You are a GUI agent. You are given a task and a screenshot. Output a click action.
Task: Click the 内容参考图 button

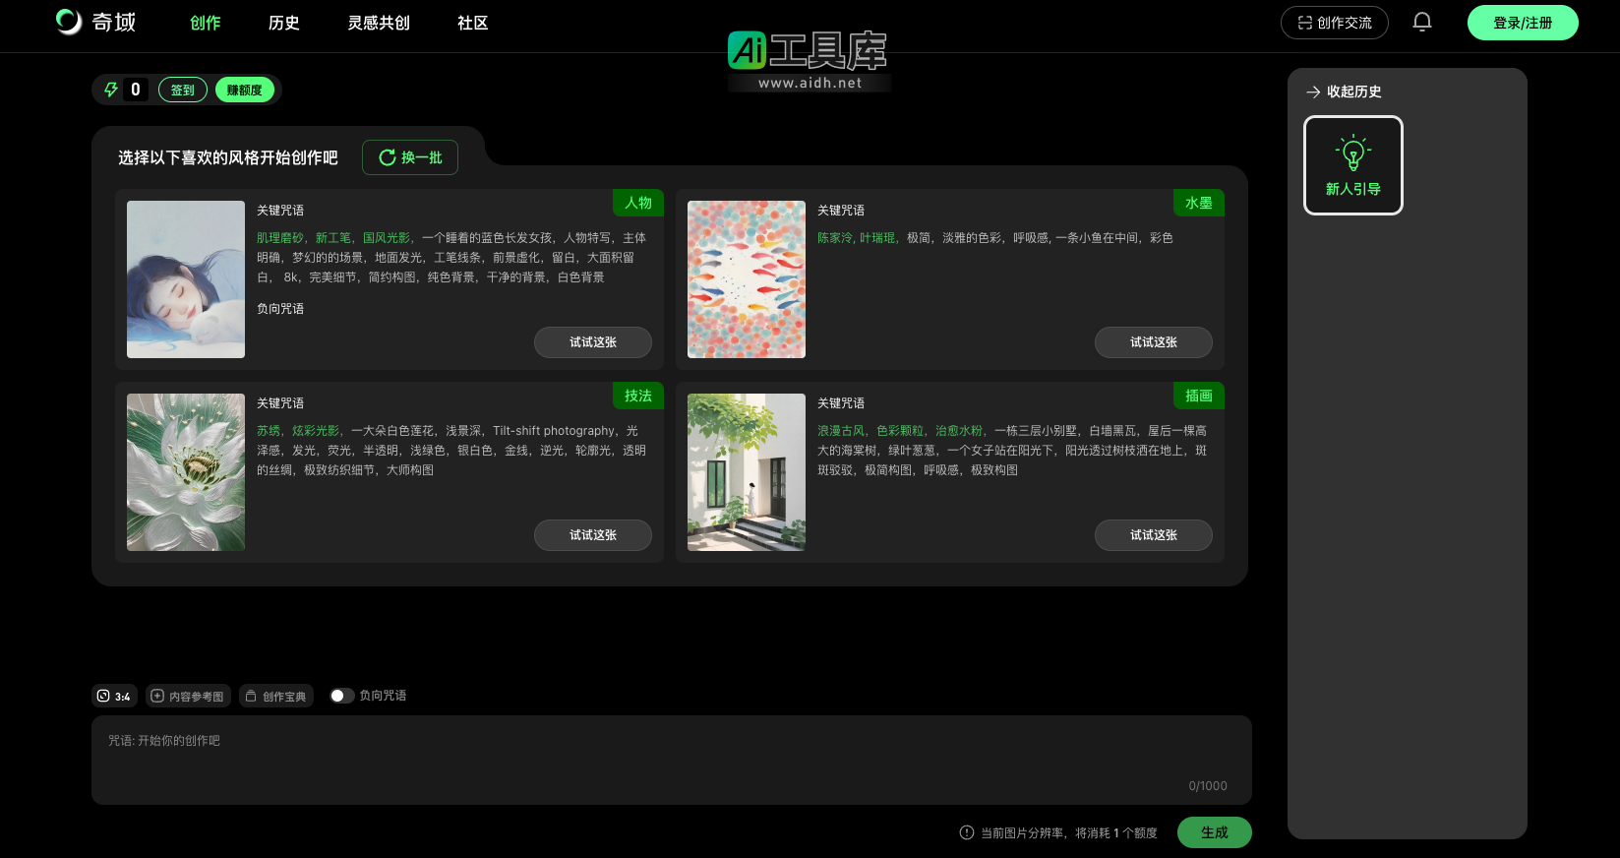(x=188, y=696)
